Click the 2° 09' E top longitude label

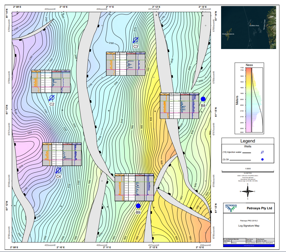[17, 7]
